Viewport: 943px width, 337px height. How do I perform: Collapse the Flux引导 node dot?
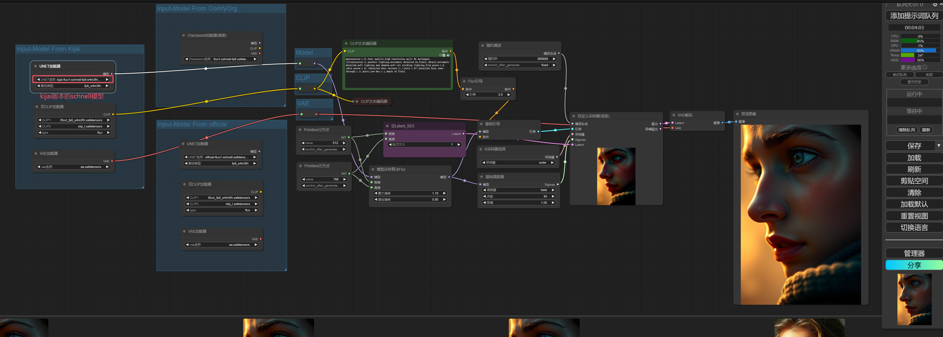click(x=464, y=81)
